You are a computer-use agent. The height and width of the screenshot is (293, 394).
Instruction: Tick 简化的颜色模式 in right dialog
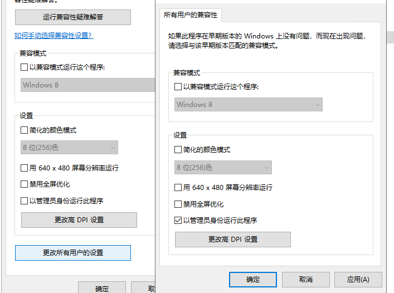click(178, 150)
